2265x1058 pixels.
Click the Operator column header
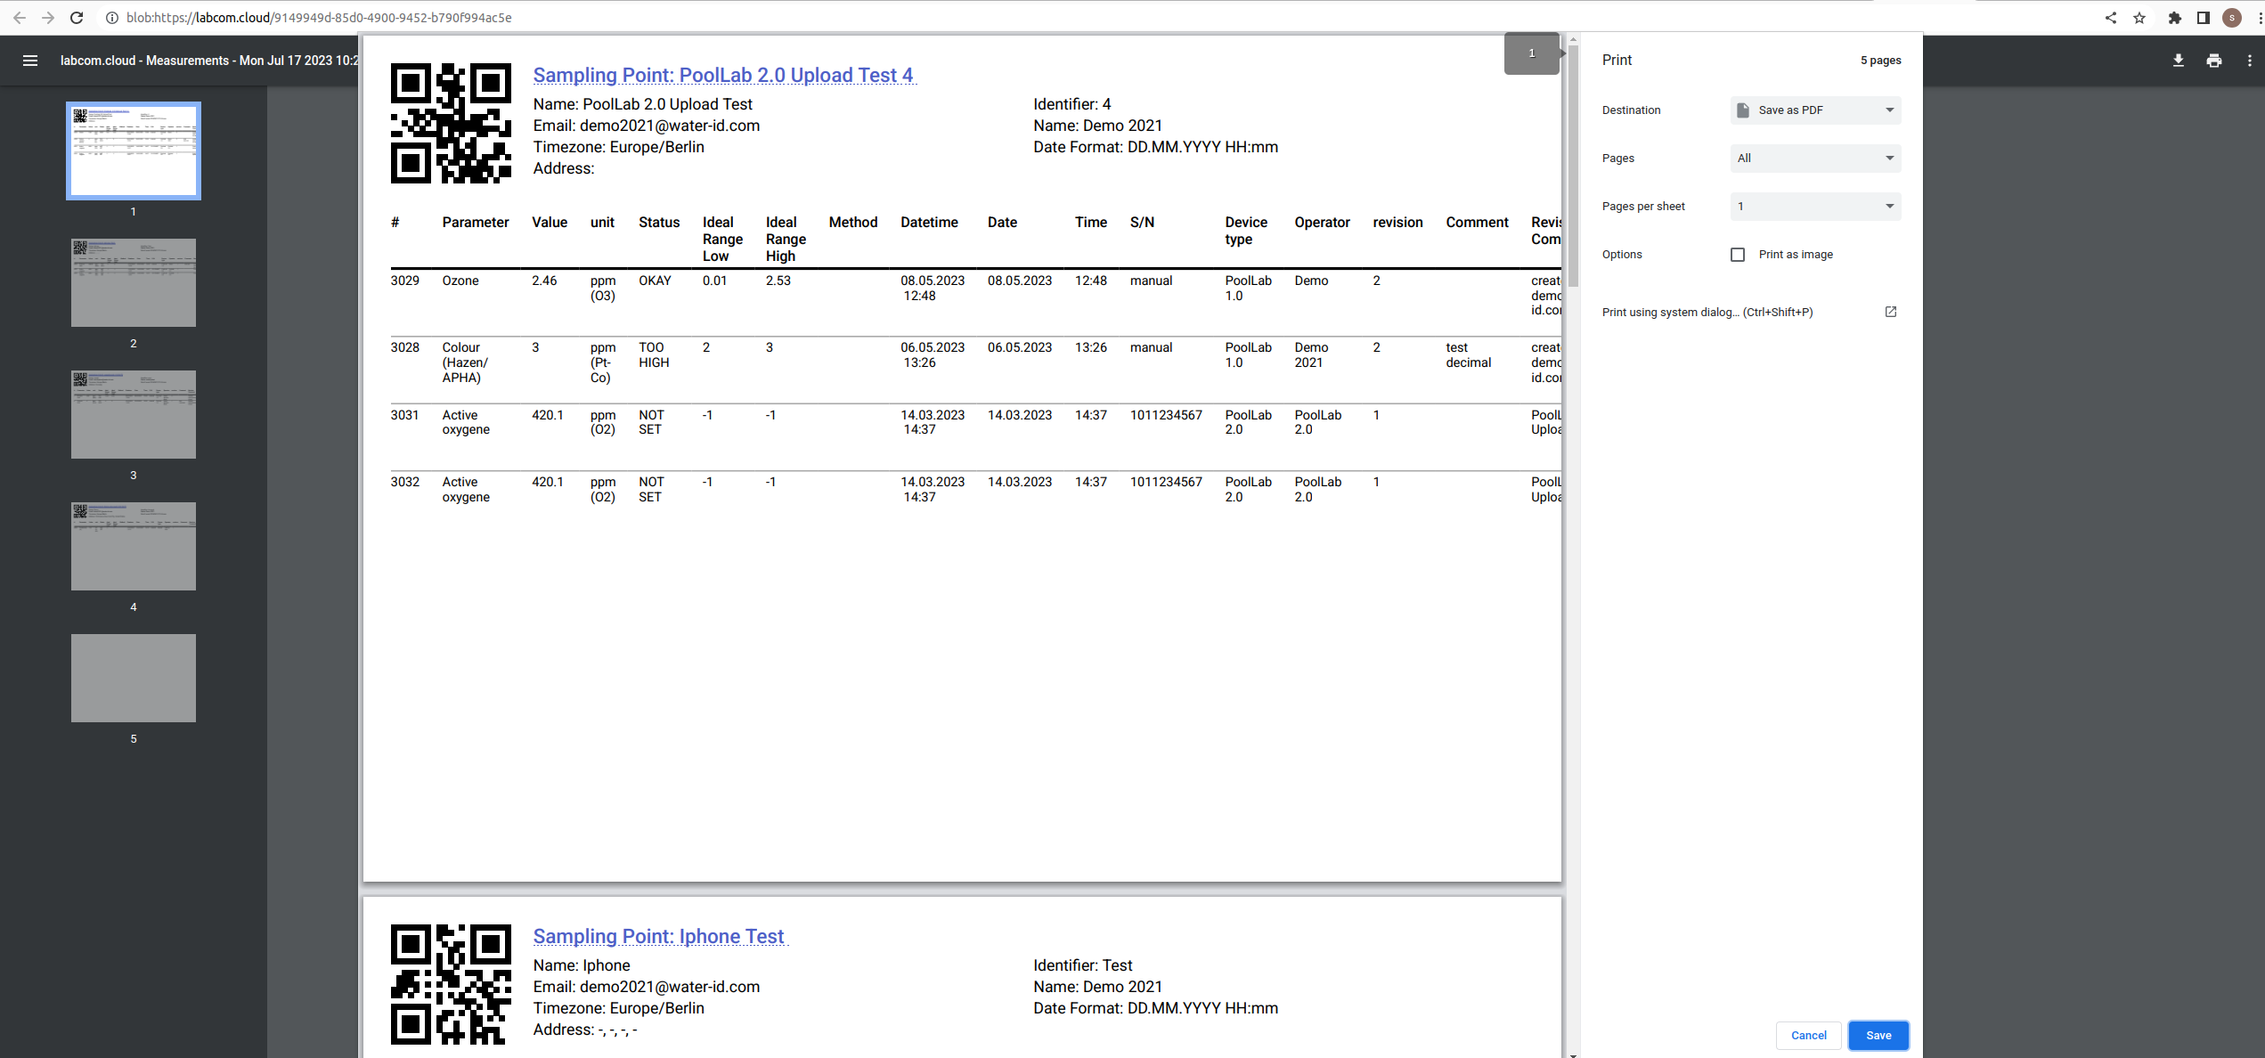tap(1322, 223)
